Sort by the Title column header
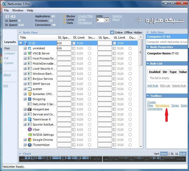 coord(38,38)
